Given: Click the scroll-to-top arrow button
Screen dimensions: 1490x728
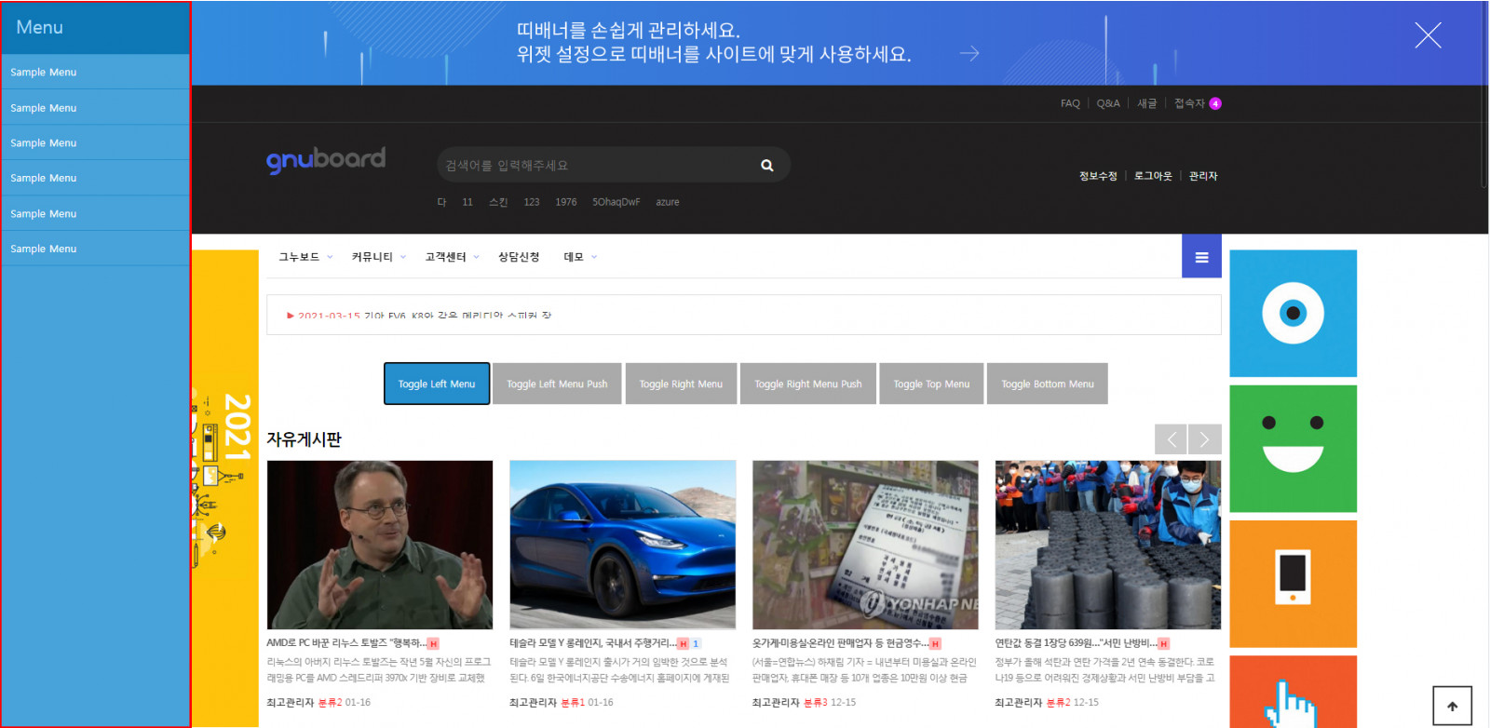Looking at the screenshot, I should point(1452,706).
